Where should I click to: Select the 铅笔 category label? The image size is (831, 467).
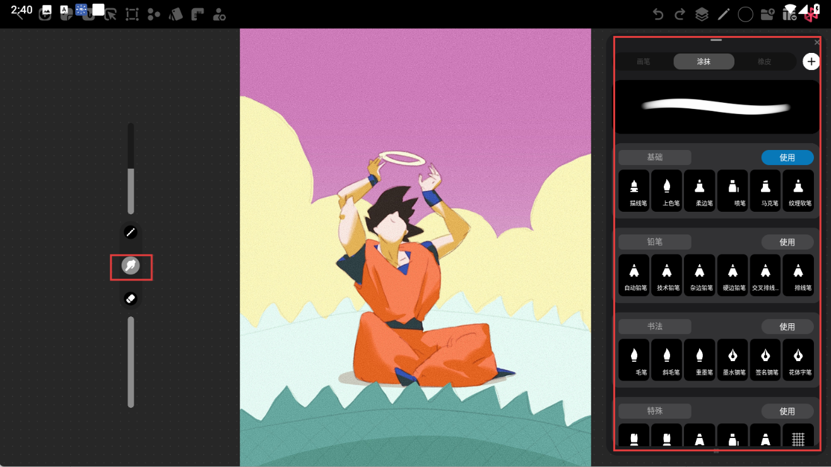655,242
